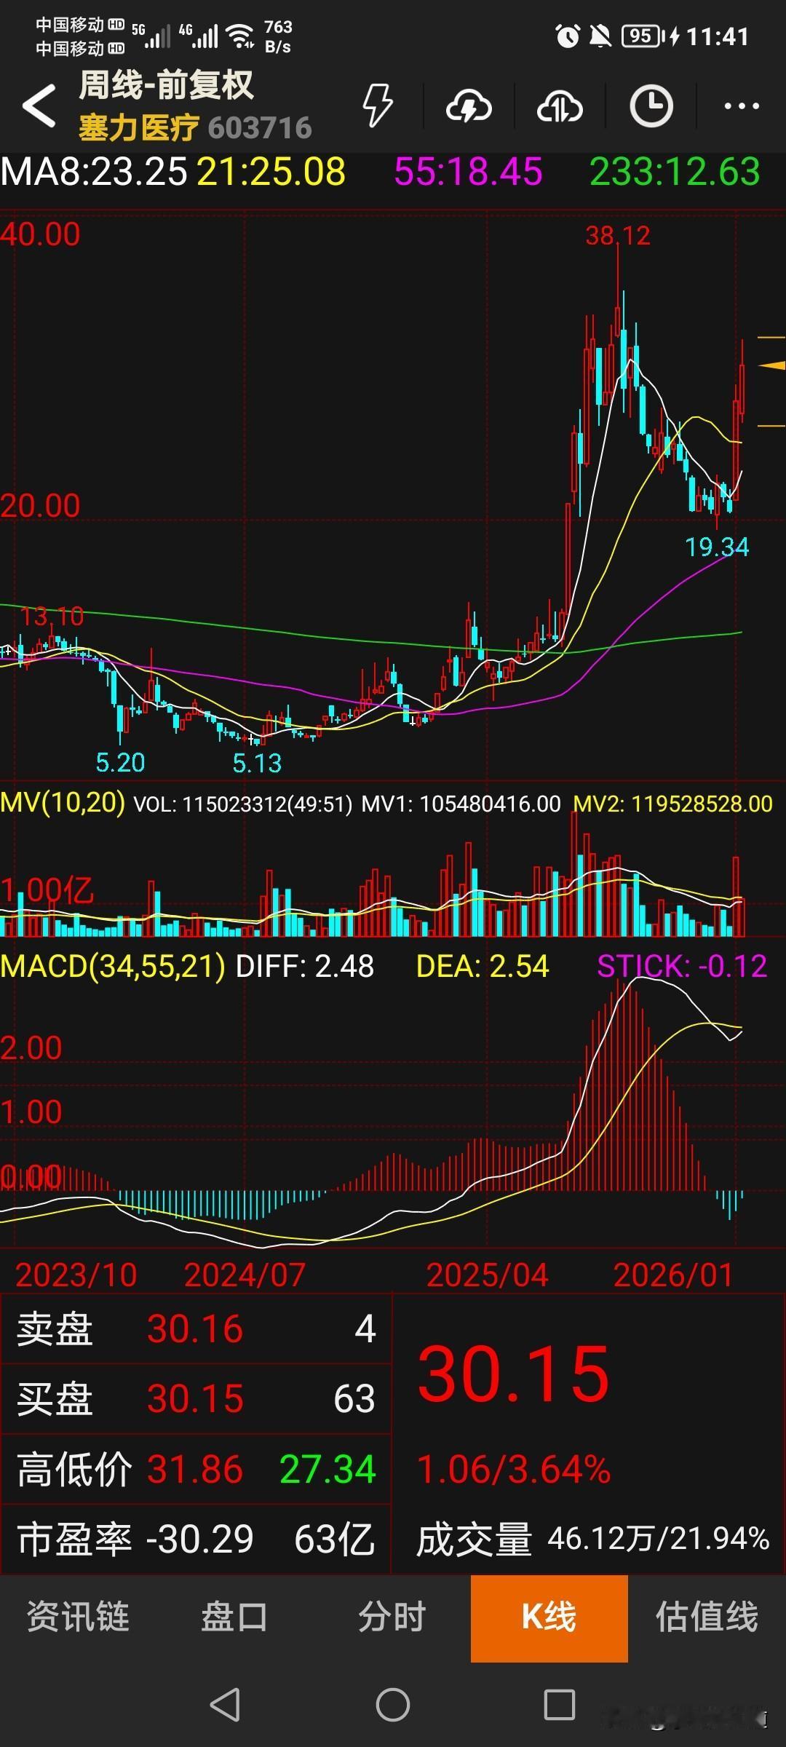Tap the STICK: -0.12 value
Viewport: 786px width, 1747px height.
pyautogui.click(x=682, y=966)
